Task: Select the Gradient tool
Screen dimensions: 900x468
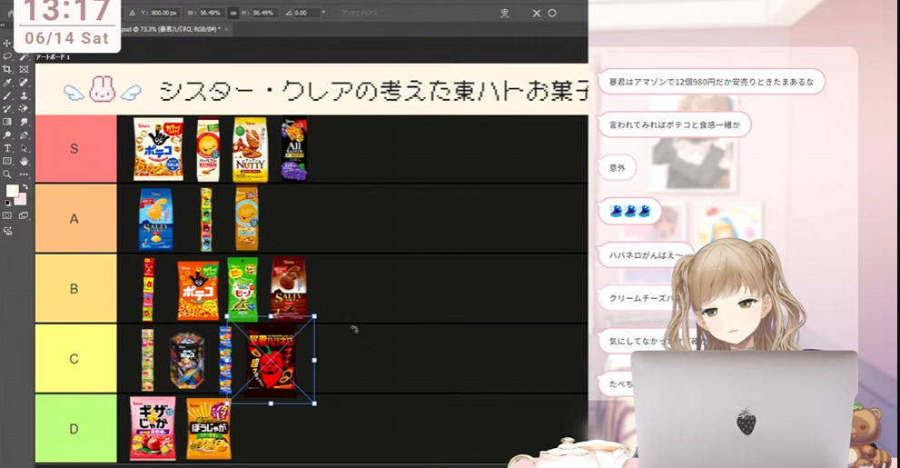Action: 7,123
